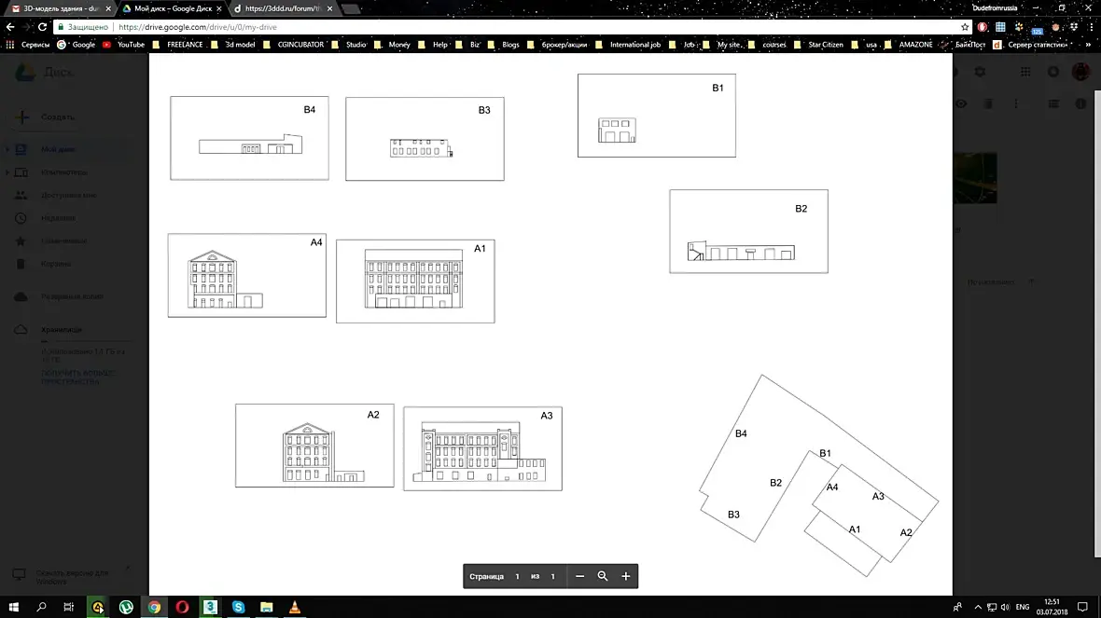
Task: Reload the page with refresh icon
Action: point(42,27)
